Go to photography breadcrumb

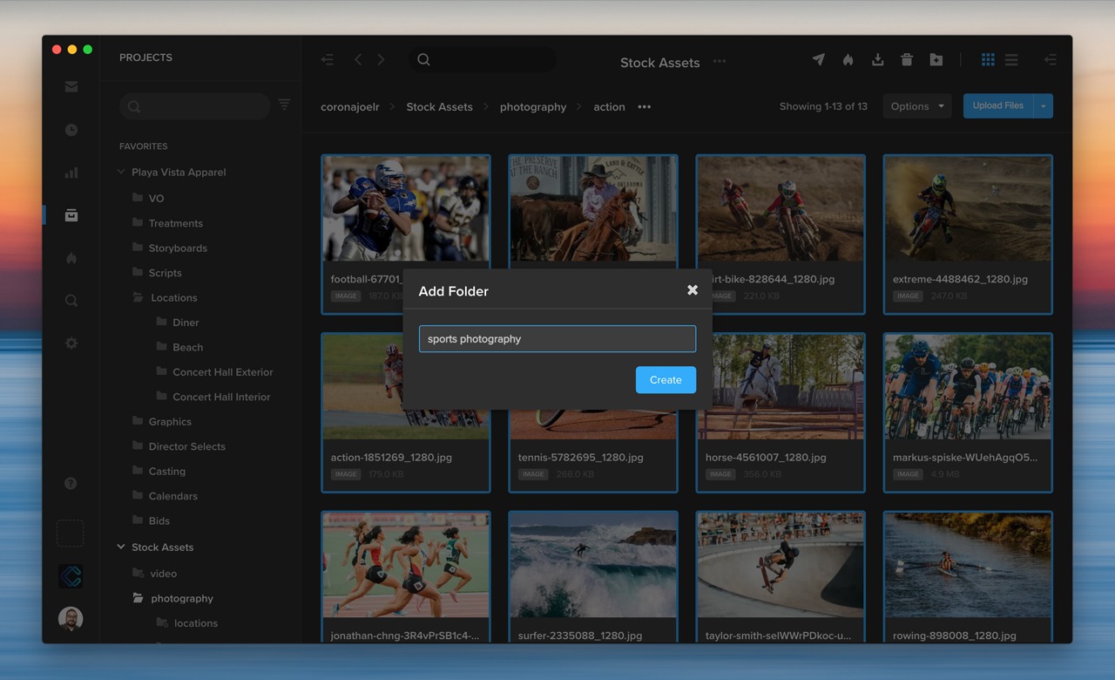pos(533,106)
